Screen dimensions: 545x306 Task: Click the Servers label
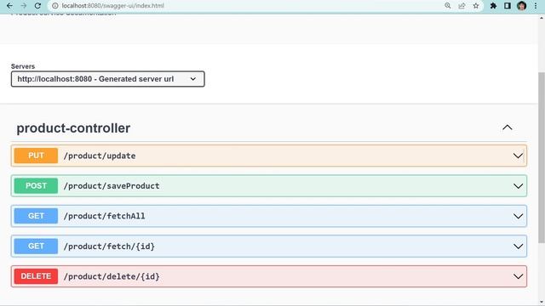(23, 66)
